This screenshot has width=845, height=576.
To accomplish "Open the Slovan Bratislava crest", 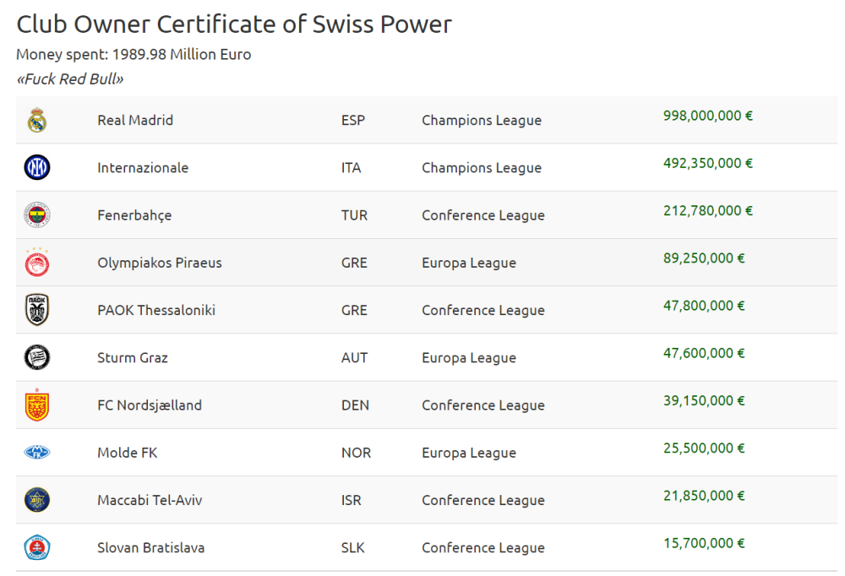I will point(37,547).
